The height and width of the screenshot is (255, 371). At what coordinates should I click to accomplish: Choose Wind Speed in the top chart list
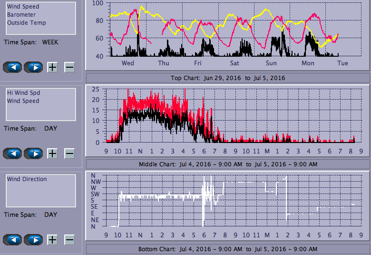coord(23,7)
